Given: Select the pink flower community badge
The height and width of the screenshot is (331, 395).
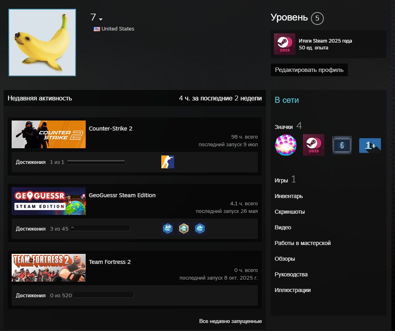Looking at the screenshot, I should 286,145.
